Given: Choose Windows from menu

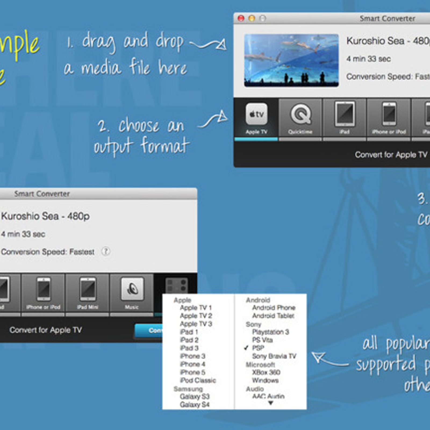Looking at the screenshot, I should pyautogui.click(x=265, y=380).
